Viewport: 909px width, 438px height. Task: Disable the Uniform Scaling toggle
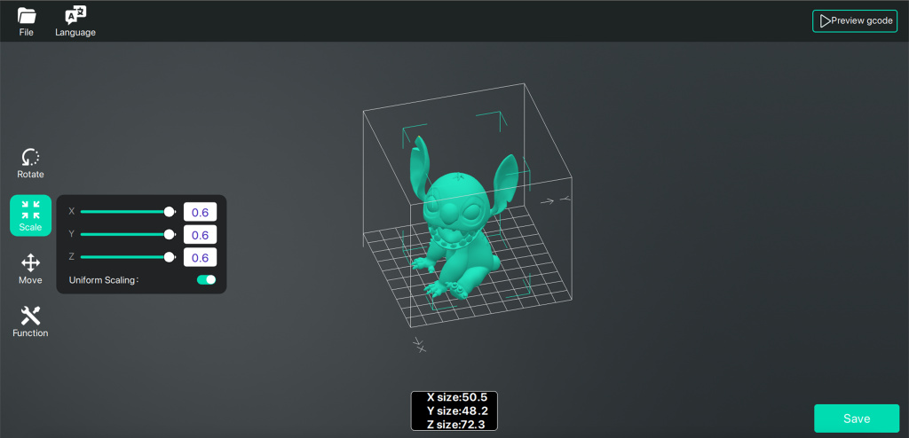[206, 279]
